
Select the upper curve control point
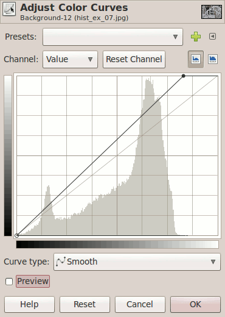pyautogui.click(x=184, y=76)
